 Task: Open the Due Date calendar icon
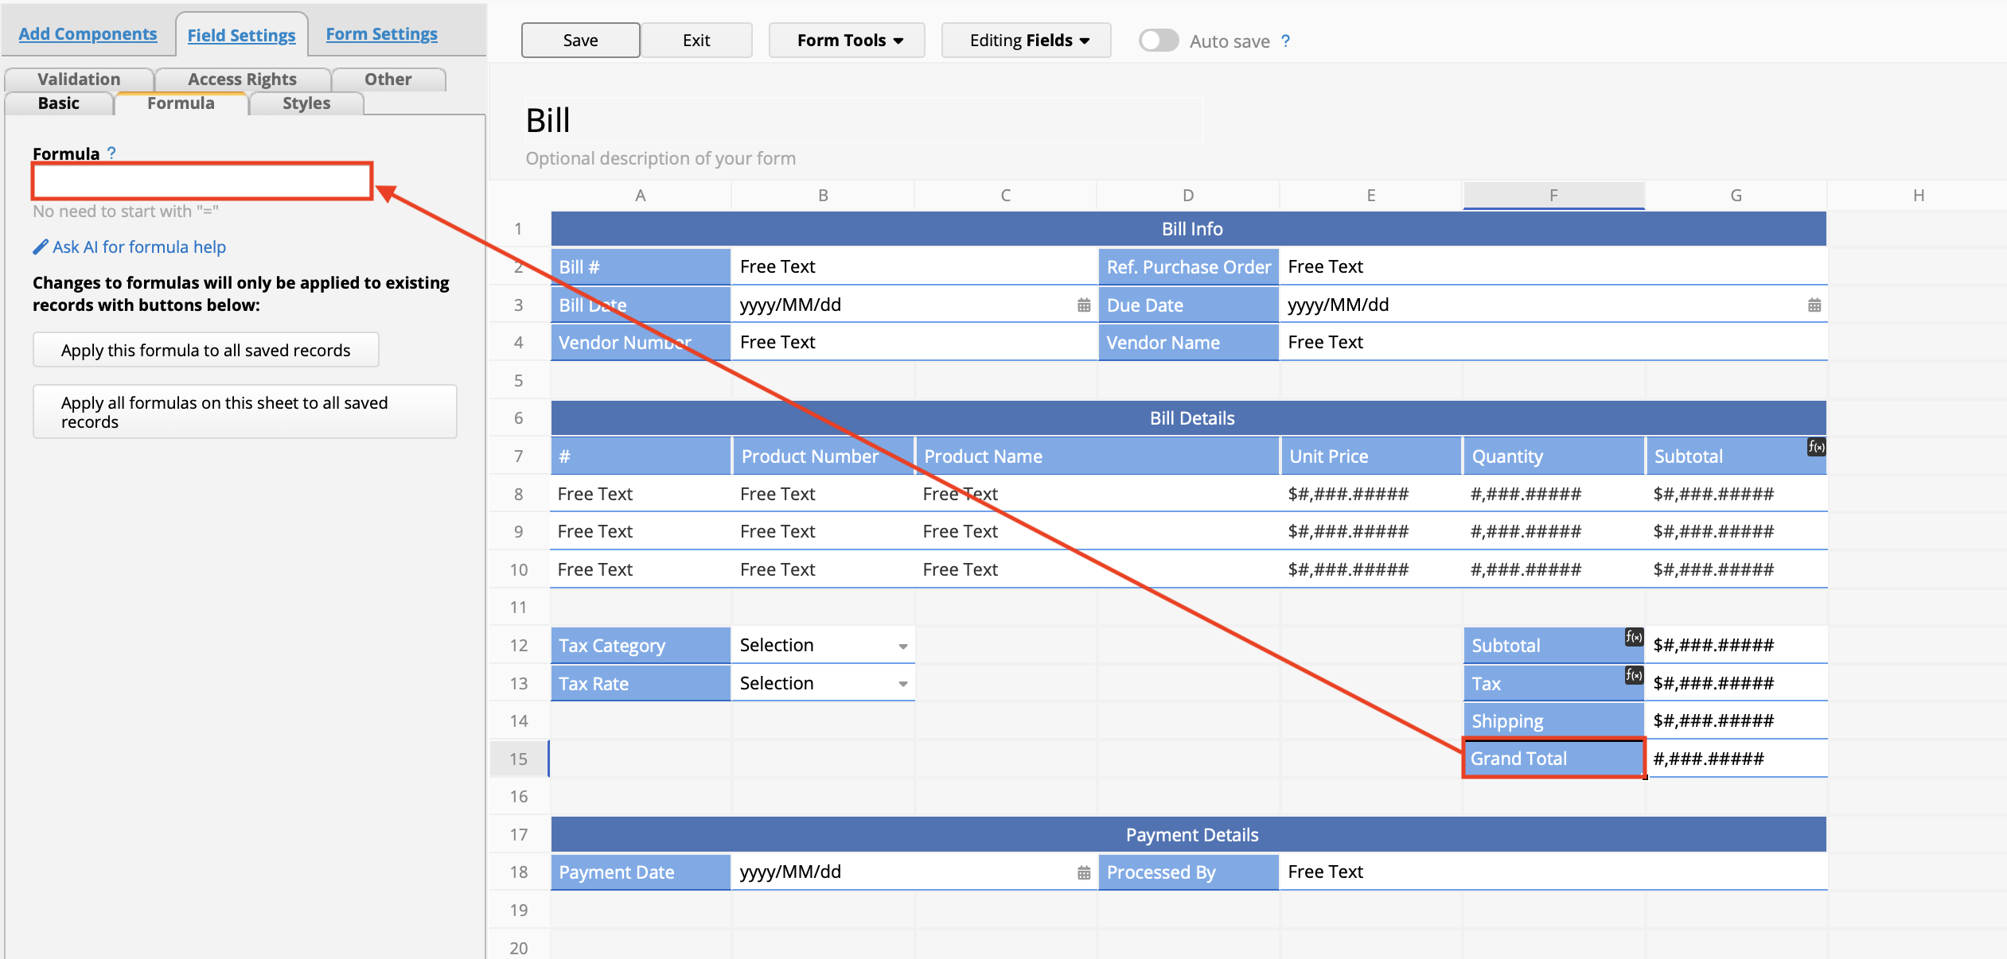(x=1814, y=305)
